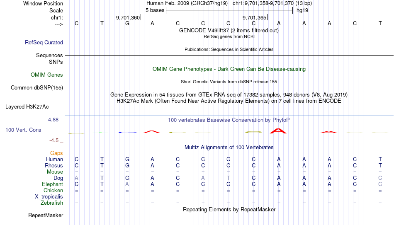
Task: Click the G base in the Dog alignment row
Action: 127,178
